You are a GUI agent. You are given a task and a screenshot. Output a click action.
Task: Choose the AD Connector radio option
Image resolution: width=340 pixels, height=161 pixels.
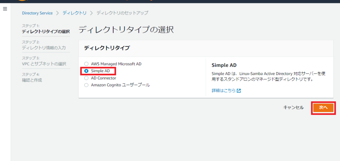tap(87, 78)
